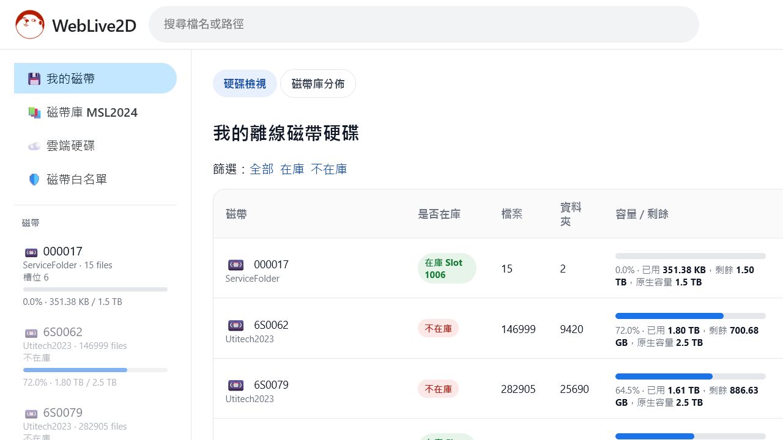Click the 不在庫 badge in row 6S0062
The image size is (783, 440).
click(x=438, y=329)
